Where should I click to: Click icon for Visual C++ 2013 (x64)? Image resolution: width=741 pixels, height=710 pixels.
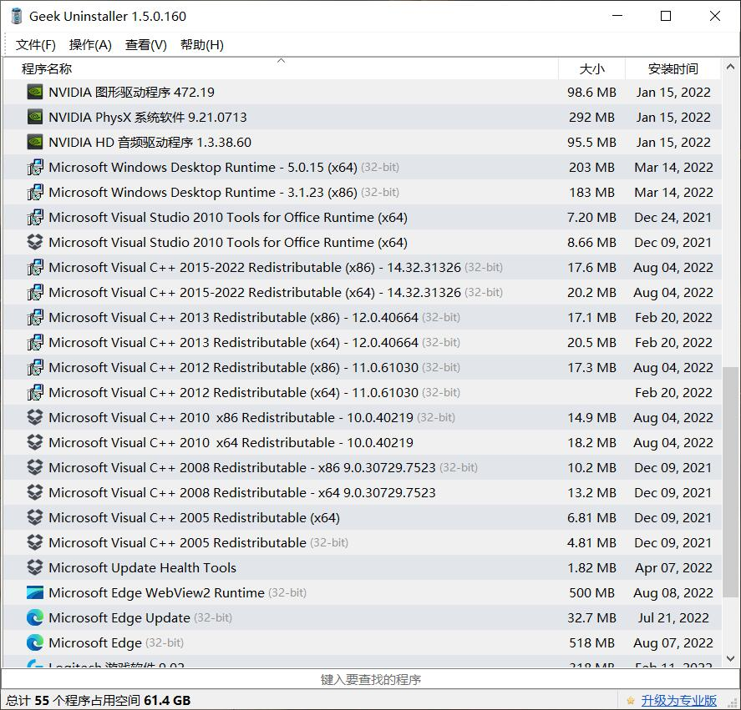click(x=35, y=342)
